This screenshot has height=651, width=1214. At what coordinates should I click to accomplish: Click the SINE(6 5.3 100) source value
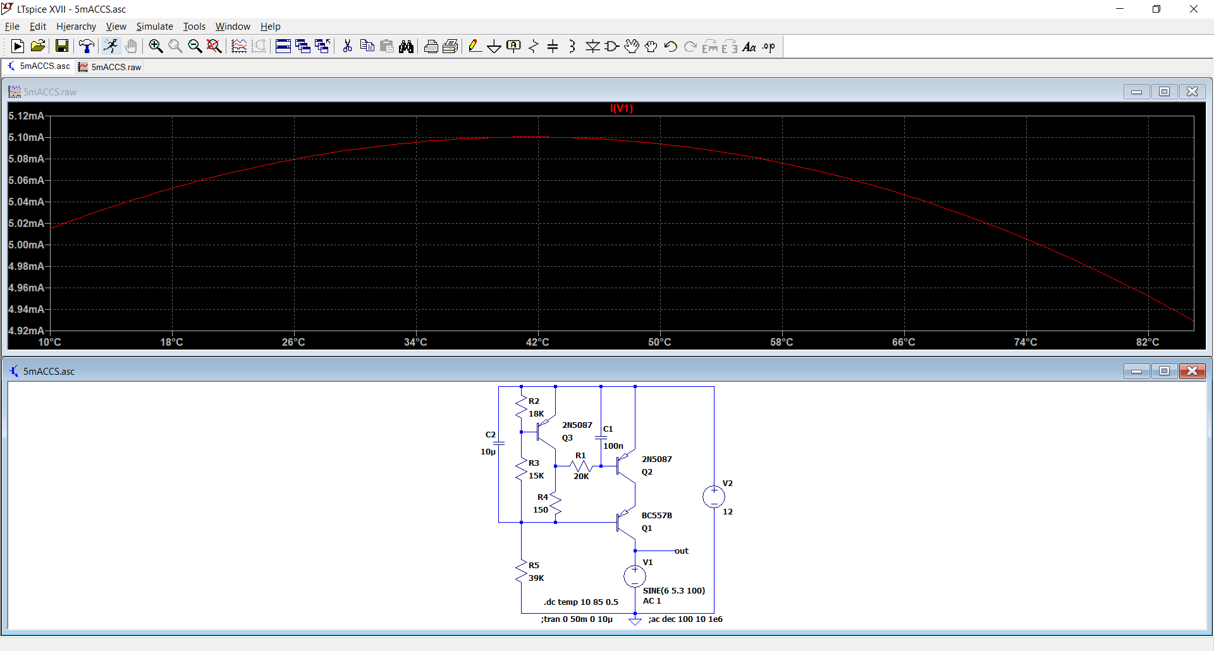point(674,590)
